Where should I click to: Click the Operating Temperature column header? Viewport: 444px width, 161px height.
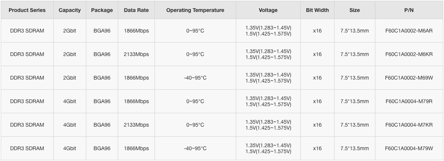[195, 10]
